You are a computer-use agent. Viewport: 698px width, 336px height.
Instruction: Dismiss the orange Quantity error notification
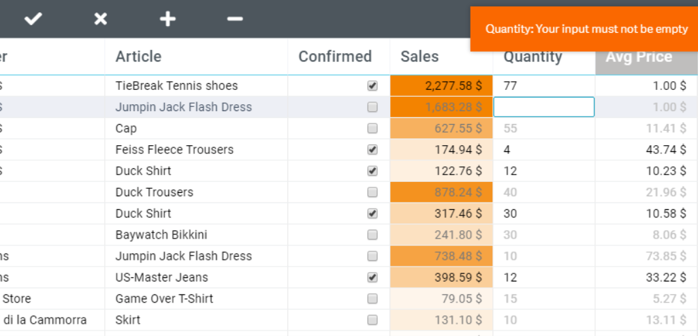coord(584,29)
